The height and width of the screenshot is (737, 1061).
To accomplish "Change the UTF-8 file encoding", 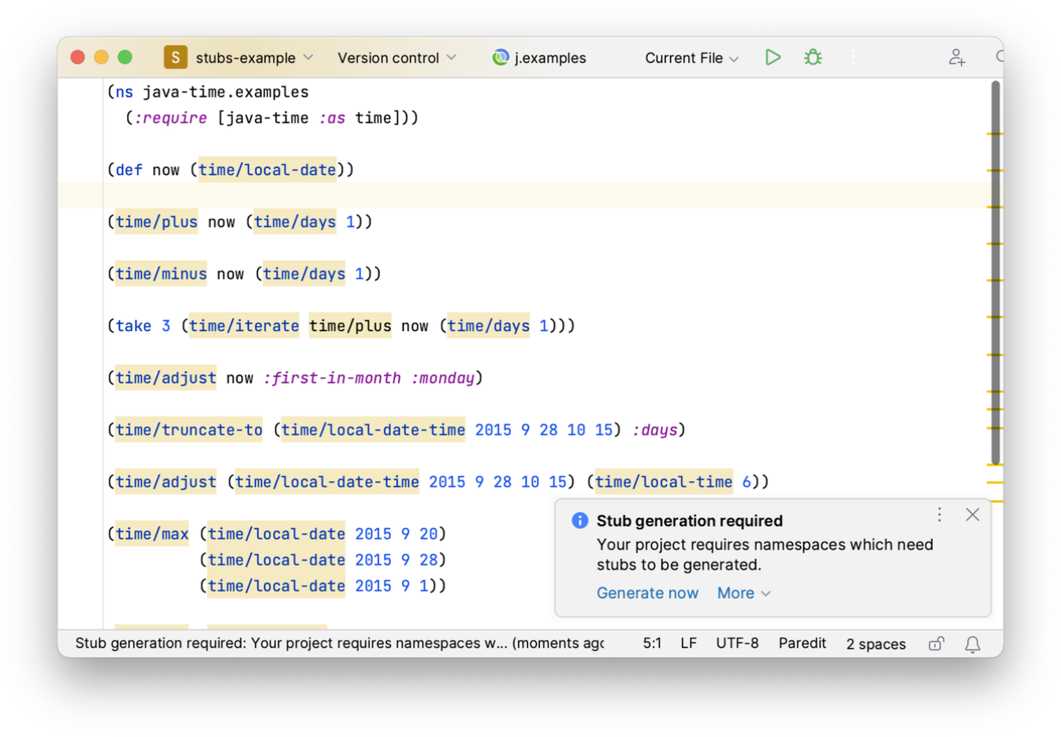I will [x=737, y=643].
